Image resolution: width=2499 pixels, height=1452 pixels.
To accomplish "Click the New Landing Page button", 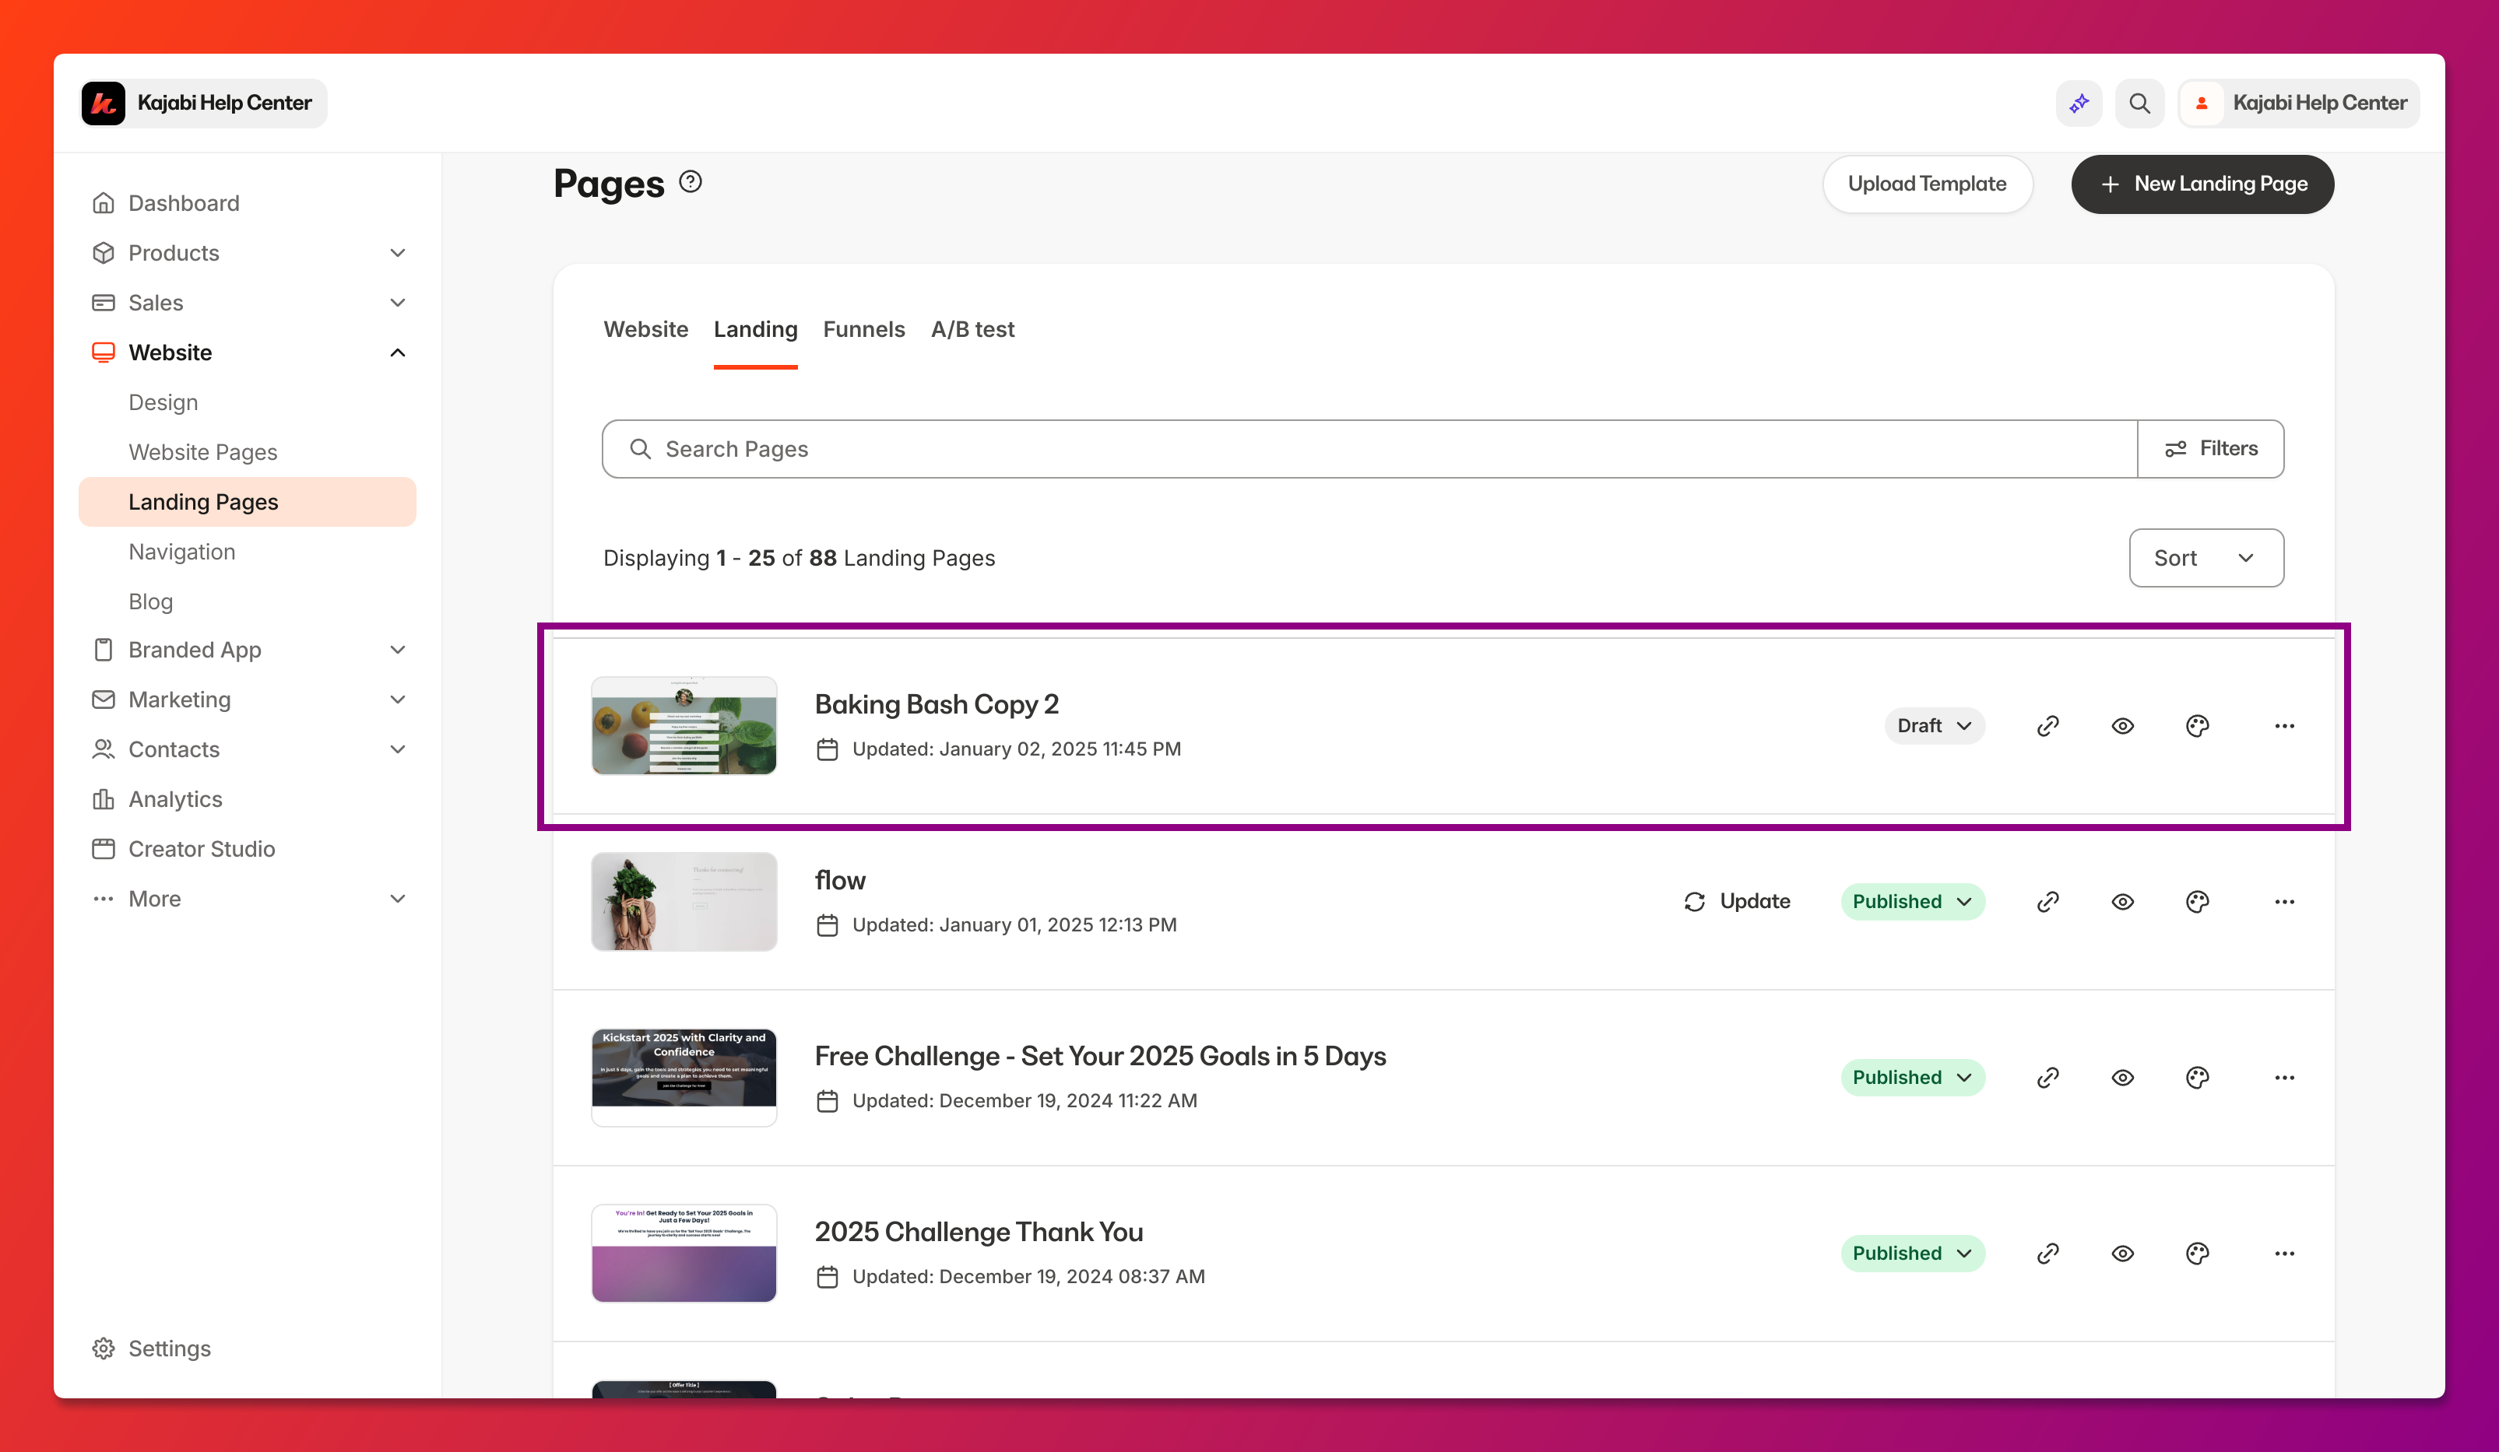I will [2202, 184].
